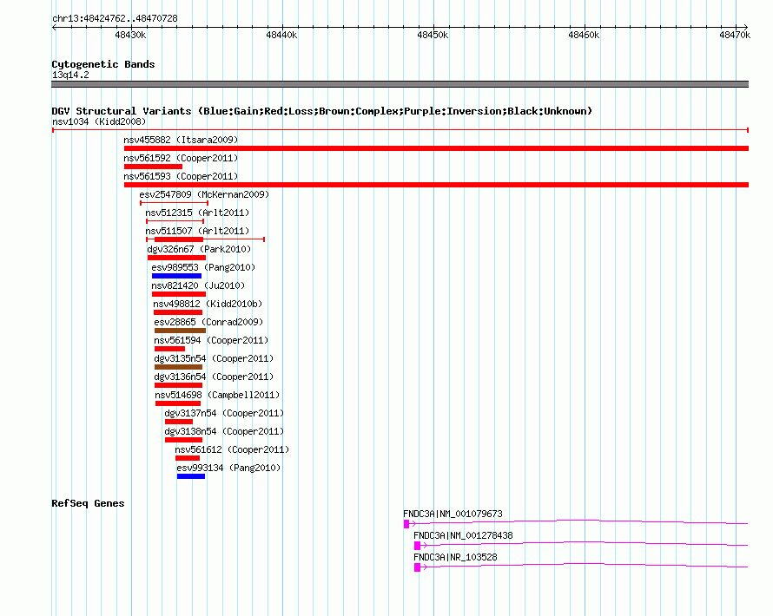
Task: Click the dgv3135n54 (Cooper2011) variant label
Action: tap(214, 358)
